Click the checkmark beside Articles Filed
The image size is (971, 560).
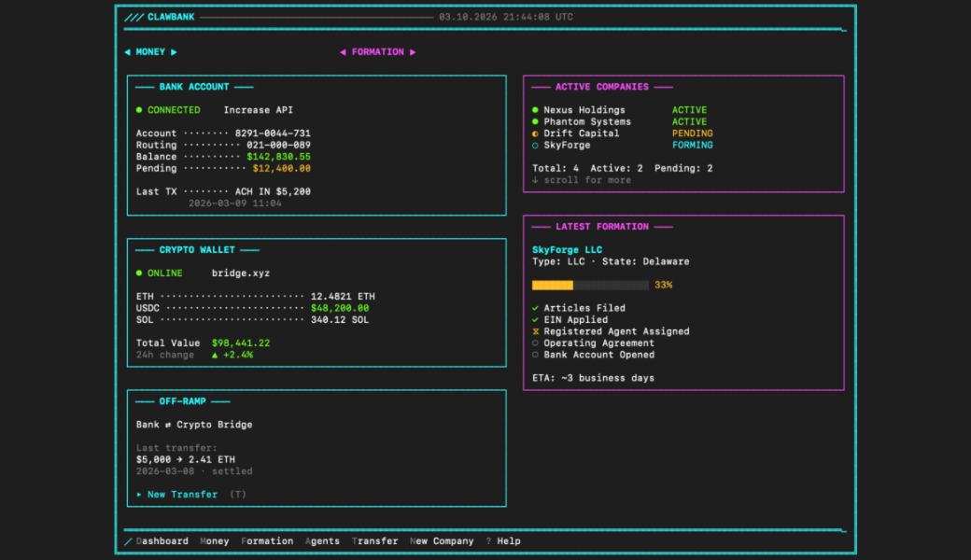tap(536, 307)
